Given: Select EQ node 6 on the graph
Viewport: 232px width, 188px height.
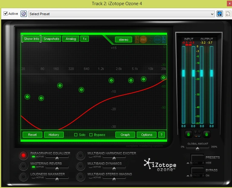Looking at the screenshot, I should coord(131,80).
